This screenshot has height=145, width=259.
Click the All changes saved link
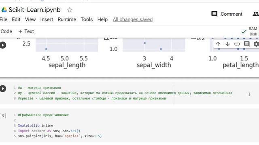(133, 19)
